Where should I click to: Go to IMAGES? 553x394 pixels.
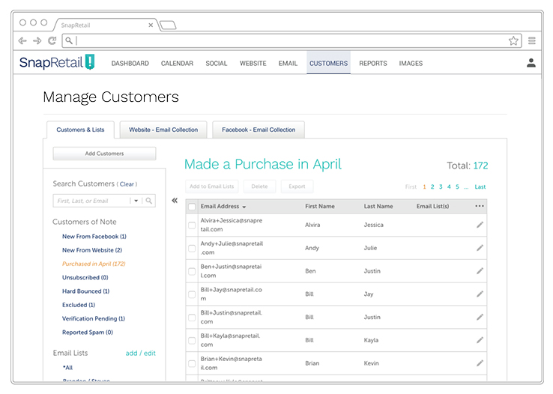pyautogui.click(x=411, y=64)
